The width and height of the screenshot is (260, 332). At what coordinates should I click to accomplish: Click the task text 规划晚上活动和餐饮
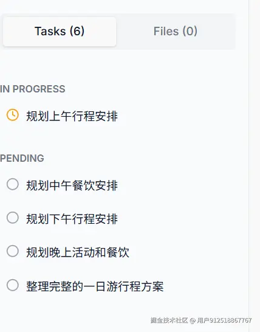point(78,252)
